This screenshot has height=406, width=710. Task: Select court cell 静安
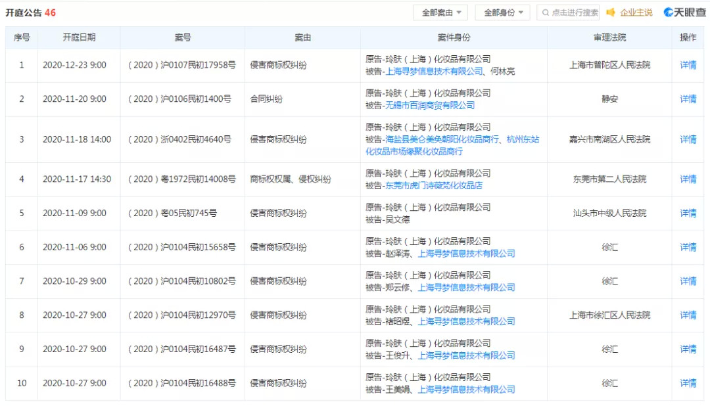pos(609,99)
